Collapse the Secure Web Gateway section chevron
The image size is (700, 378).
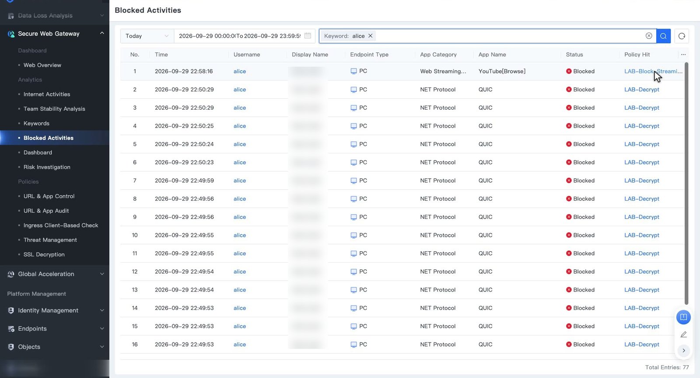pyautogui.click(x=102, y=33)
